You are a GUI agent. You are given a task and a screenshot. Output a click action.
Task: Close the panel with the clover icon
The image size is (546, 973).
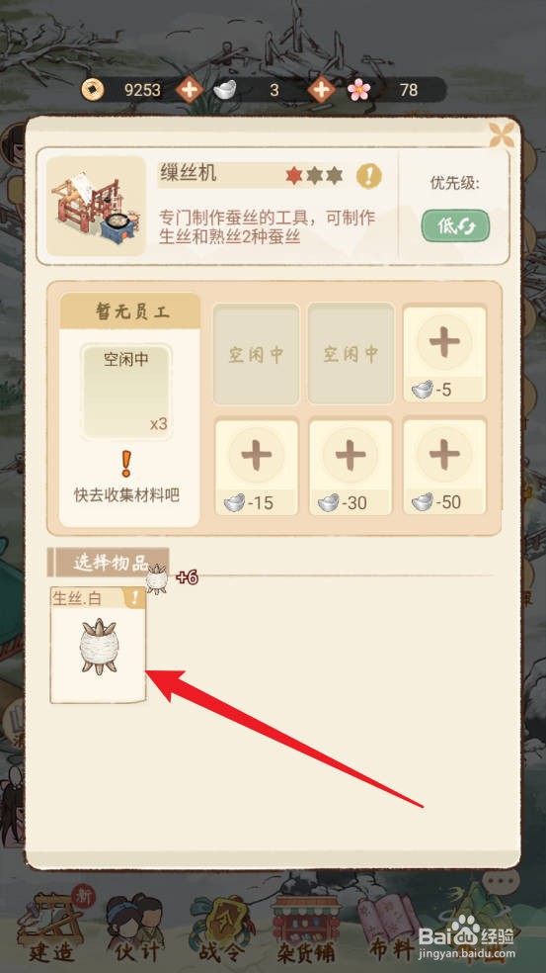(502, 134)
